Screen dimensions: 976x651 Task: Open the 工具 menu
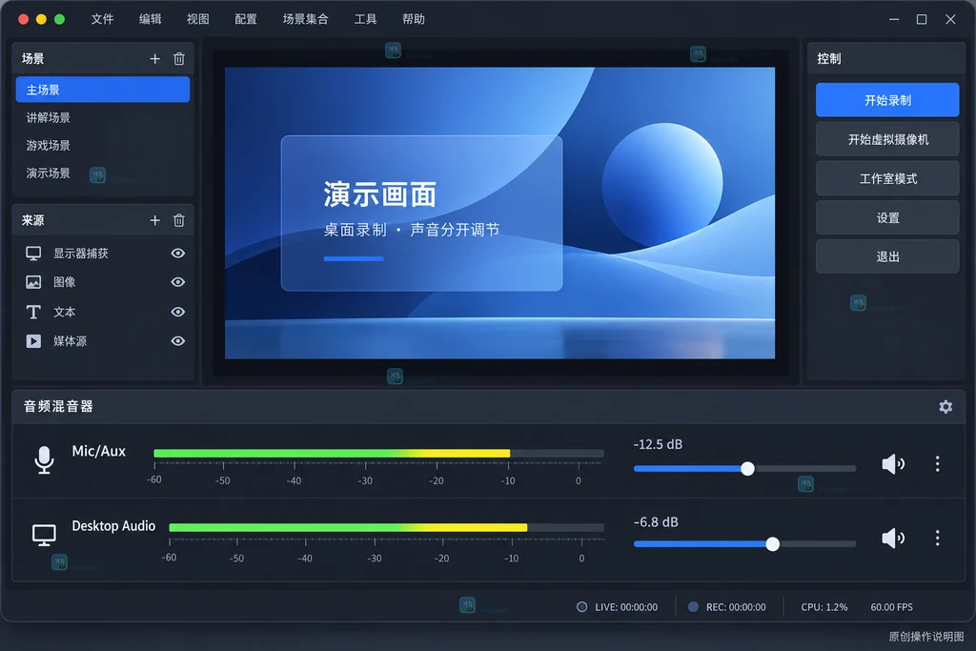[365, 19]
